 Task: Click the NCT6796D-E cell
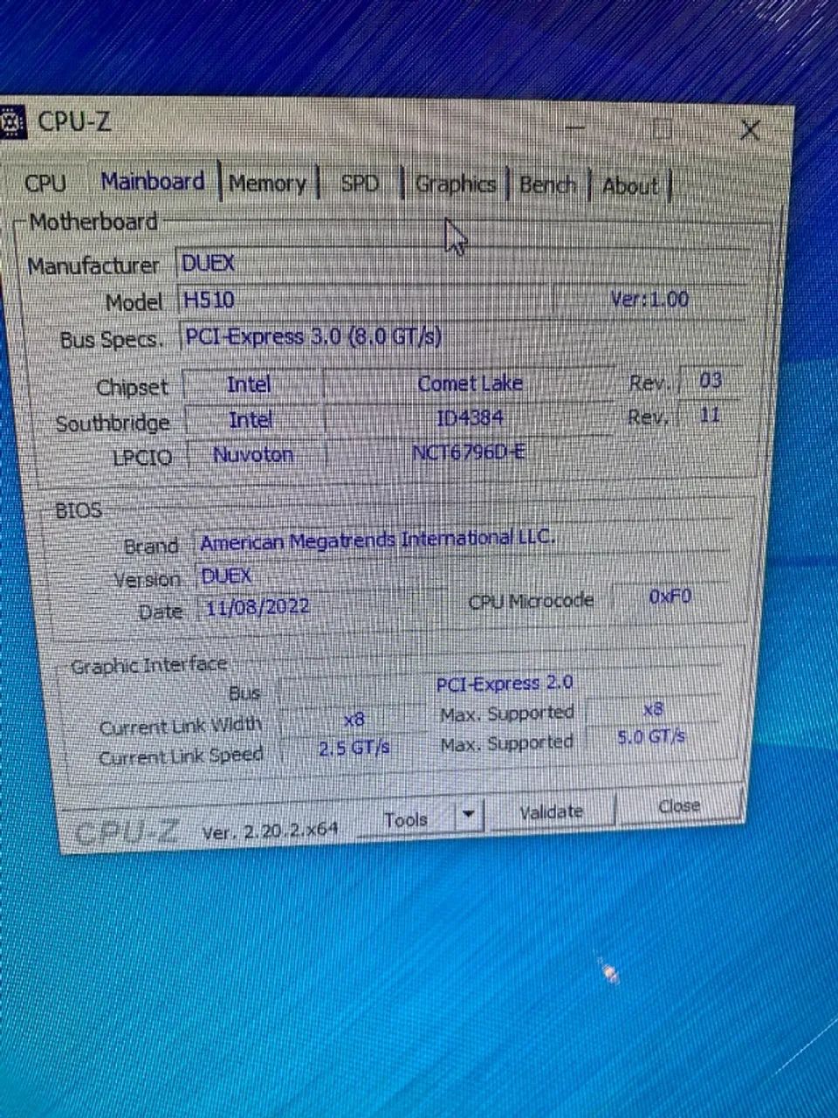coord(470,452)
